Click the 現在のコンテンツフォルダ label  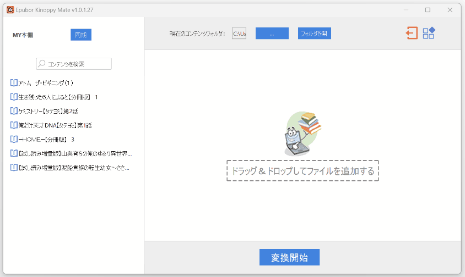click(x=197, y=34)
